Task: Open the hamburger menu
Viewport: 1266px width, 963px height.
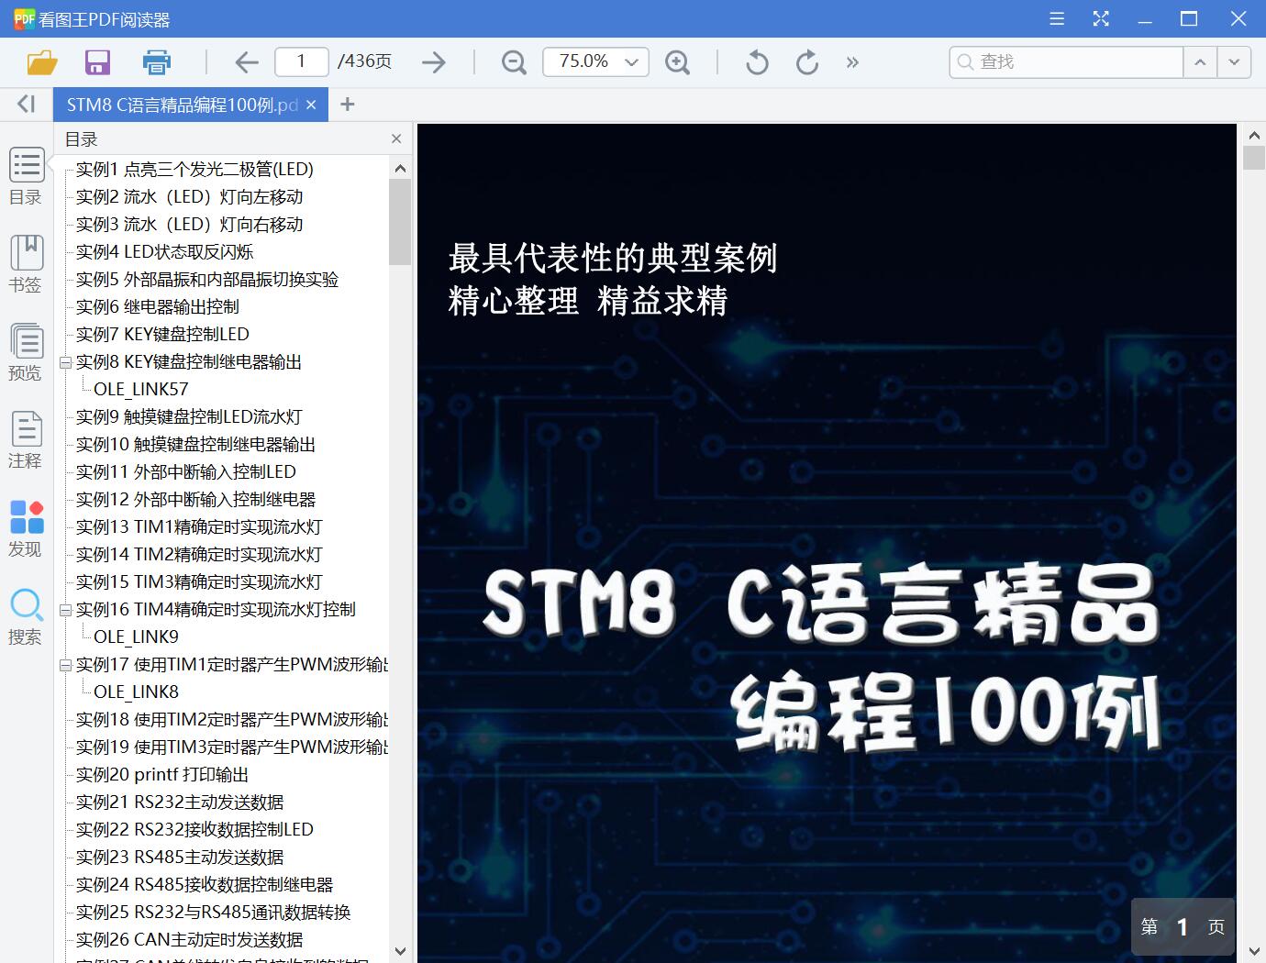Action: click(1057, 18)
